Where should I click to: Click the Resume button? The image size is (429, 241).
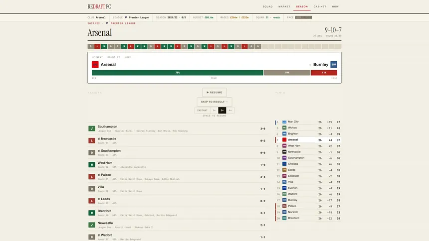[x=214, y=92]
